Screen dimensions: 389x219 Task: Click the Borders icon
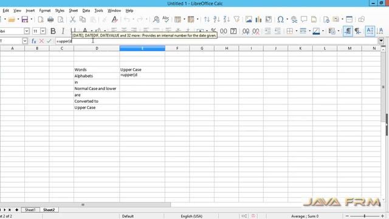290,31
